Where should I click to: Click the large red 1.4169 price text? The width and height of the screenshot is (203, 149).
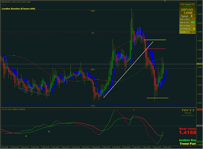pyautogui.click(x=188, y=133)
